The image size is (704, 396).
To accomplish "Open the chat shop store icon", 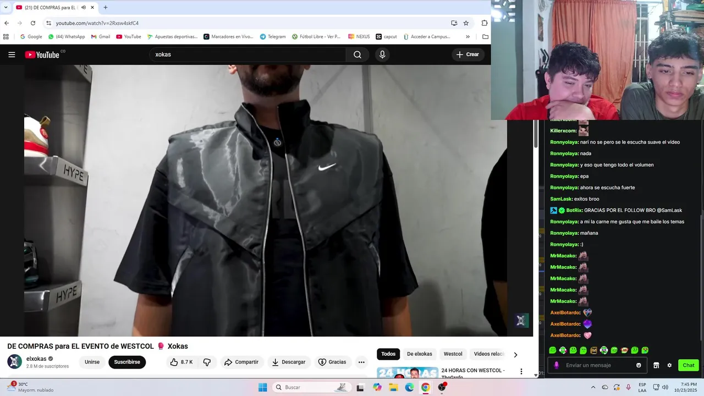I will pyautogui.click(x=656, y=365).
